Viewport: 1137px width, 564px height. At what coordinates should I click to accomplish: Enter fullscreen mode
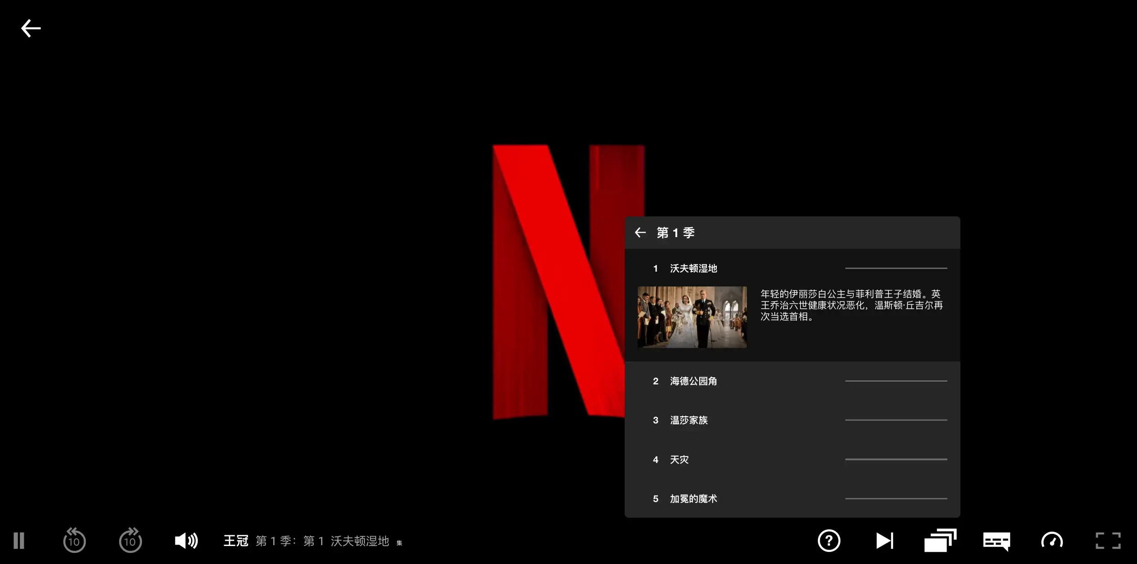(1108, 541)
